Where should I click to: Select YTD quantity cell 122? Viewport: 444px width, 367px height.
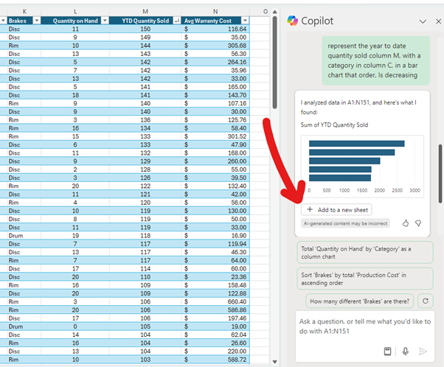click(x=145, y=186)
